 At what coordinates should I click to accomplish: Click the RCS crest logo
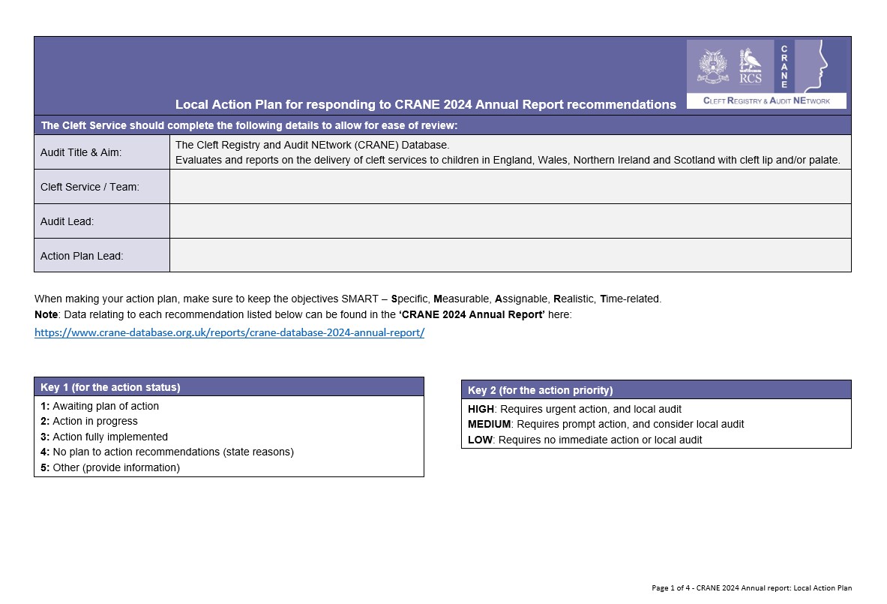coord(750,66)
